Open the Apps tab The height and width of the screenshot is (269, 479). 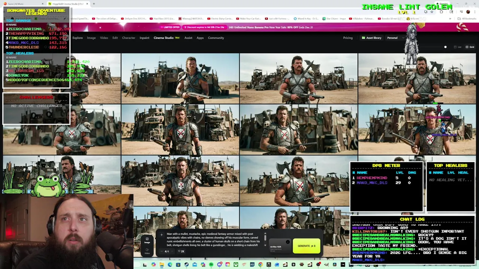point(200,38)
